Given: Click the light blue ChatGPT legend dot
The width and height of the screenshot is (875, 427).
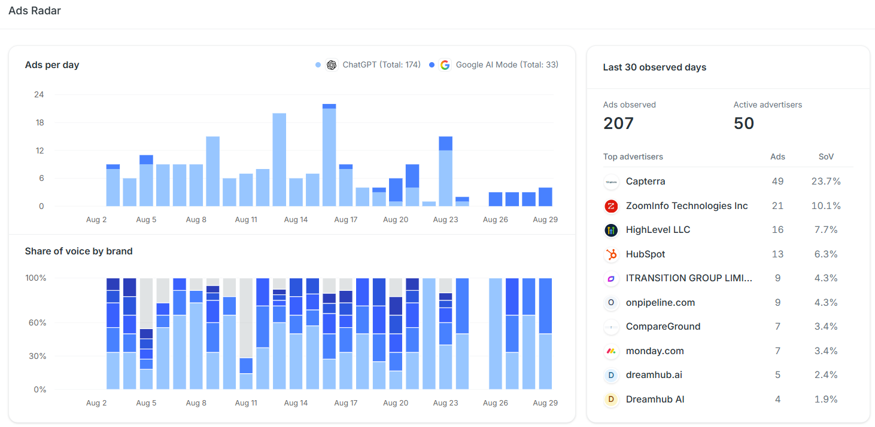Looking at the screenshot, I should click(318, 65).
